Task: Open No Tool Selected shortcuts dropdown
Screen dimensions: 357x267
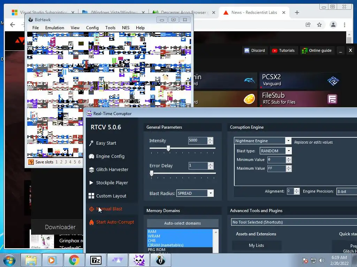Action: pos(294,222)
